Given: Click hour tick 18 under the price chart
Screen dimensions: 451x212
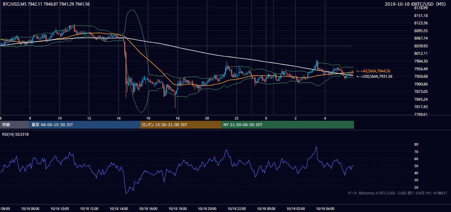Looking at the screenshot, I should click(178, 118).
